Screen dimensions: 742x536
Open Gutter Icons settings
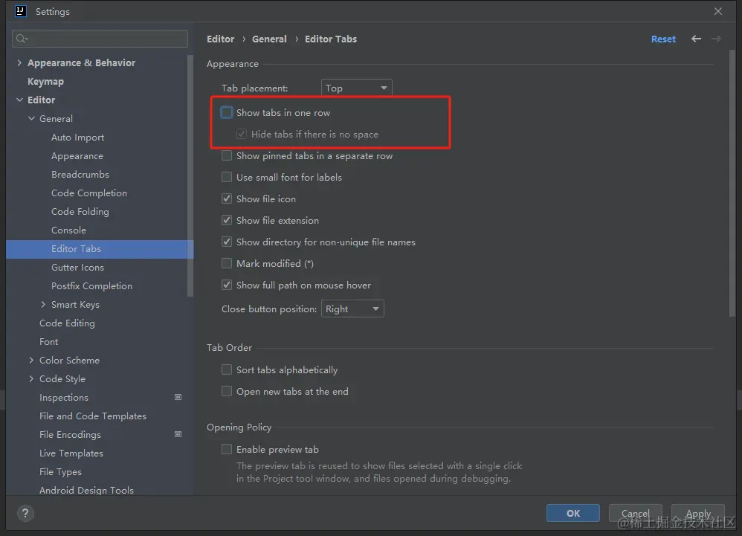point(77,268)
